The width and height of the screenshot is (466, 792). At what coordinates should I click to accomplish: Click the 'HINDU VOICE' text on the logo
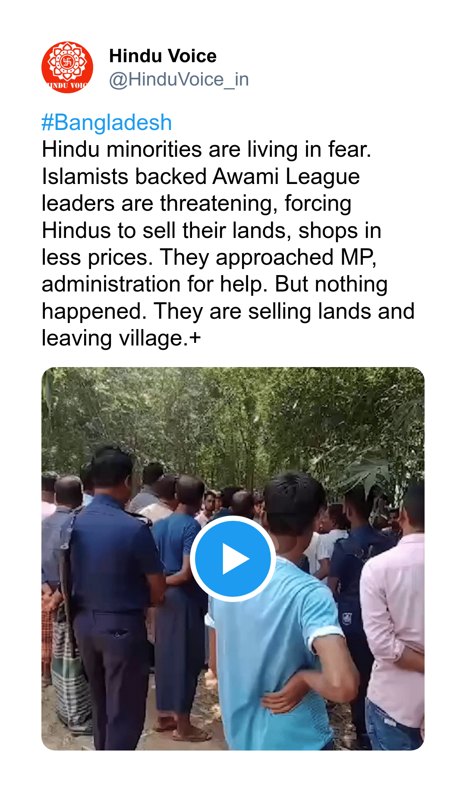[67, 86]
